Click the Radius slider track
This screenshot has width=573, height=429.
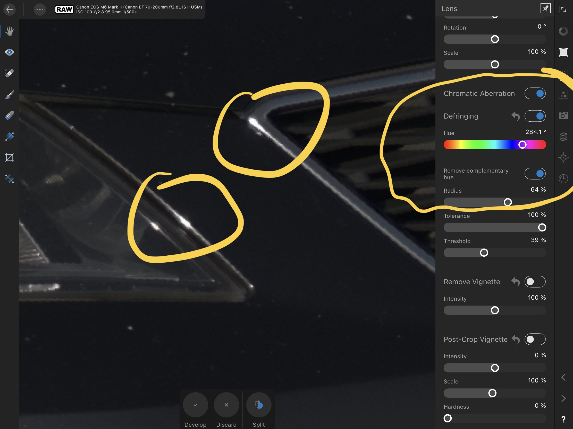[x=495, y=202]
